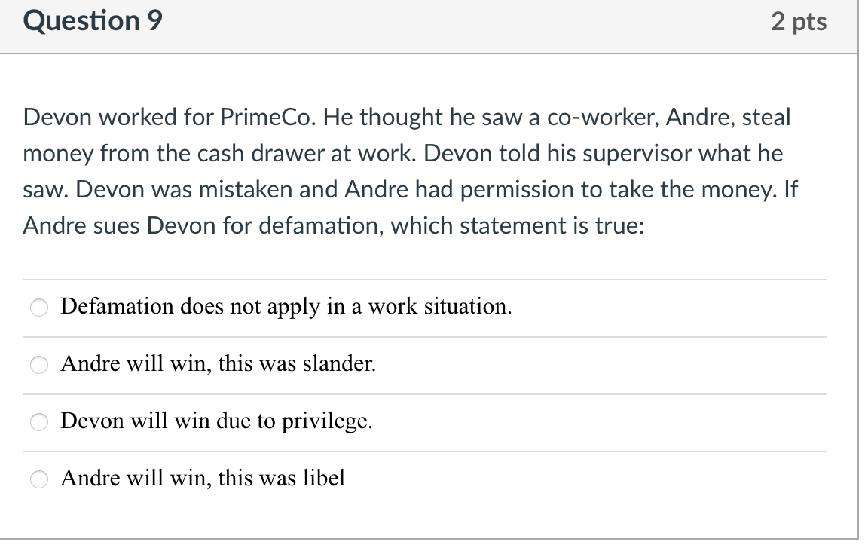Select the radio button for 'Defamation does not apply in a work situation.'
Viewport: 868px width, 548px height.
click(x=38, y=308)
